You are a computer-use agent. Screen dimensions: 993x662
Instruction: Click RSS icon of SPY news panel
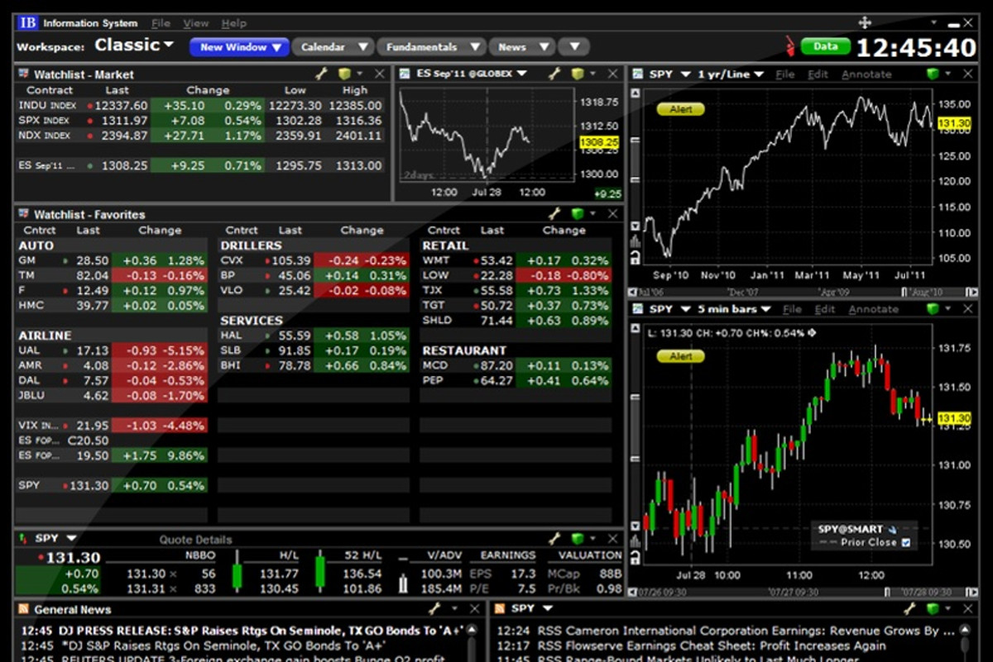pos(500,609)
